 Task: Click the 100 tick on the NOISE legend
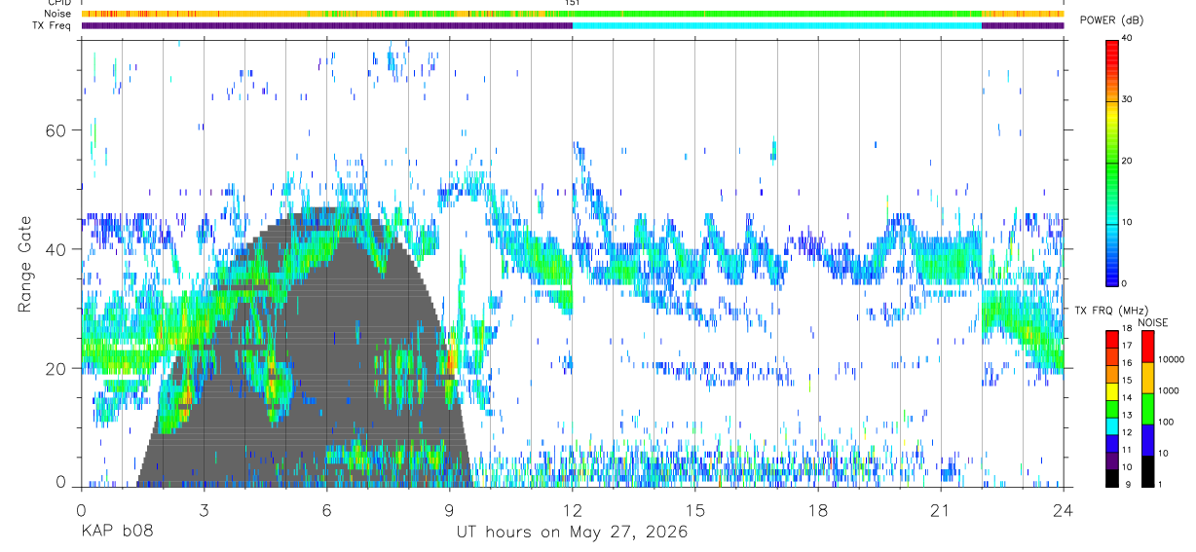tap(1165, 423)
